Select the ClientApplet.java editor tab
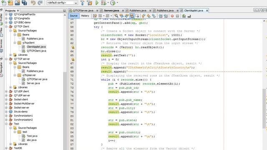267x150 pixels. click(194, 10)
